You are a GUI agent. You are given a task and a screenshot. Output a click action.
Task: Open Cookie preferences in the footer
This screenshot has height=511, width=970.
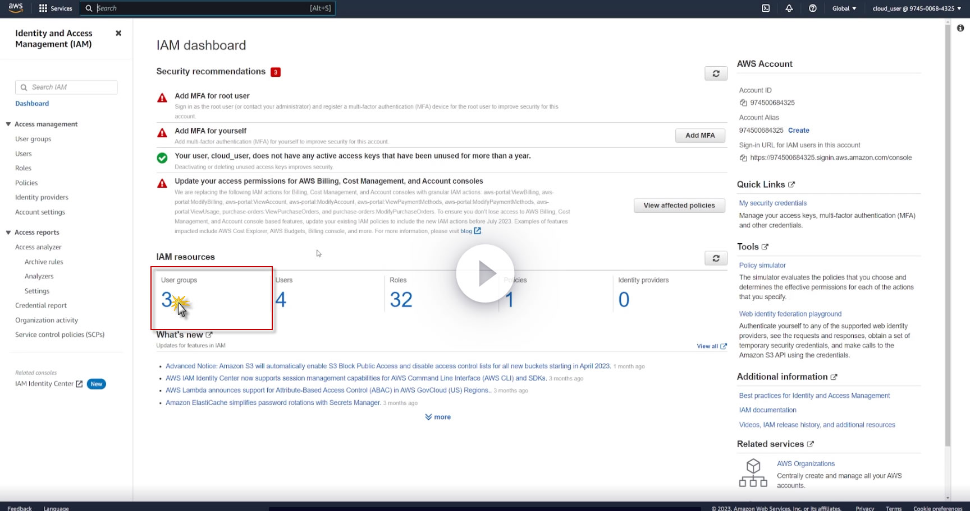[937, 508]
